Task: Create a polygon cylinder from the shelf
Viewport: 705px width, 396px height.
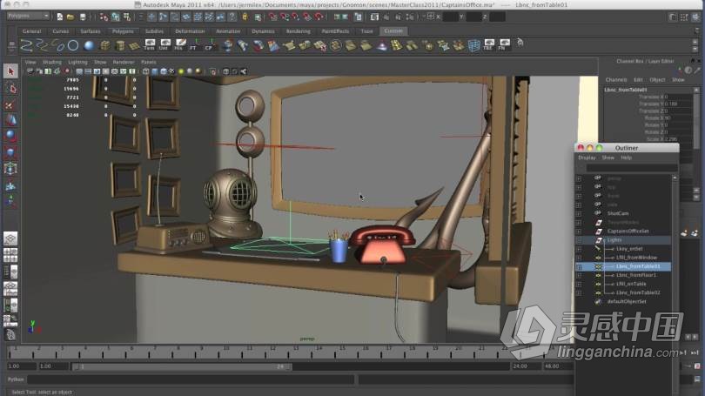Action: 119,45
